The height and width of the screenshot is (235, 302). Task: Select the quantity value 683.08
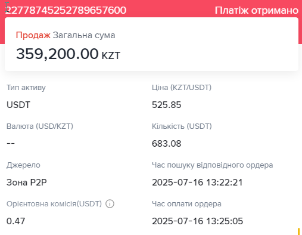pyautogui.click(x=167, y=144)
